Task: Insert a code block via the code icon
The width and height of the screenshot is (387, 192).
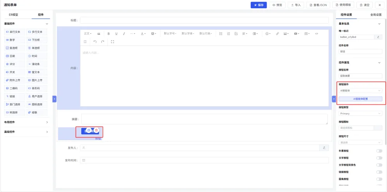Action: tap(317, 34)
